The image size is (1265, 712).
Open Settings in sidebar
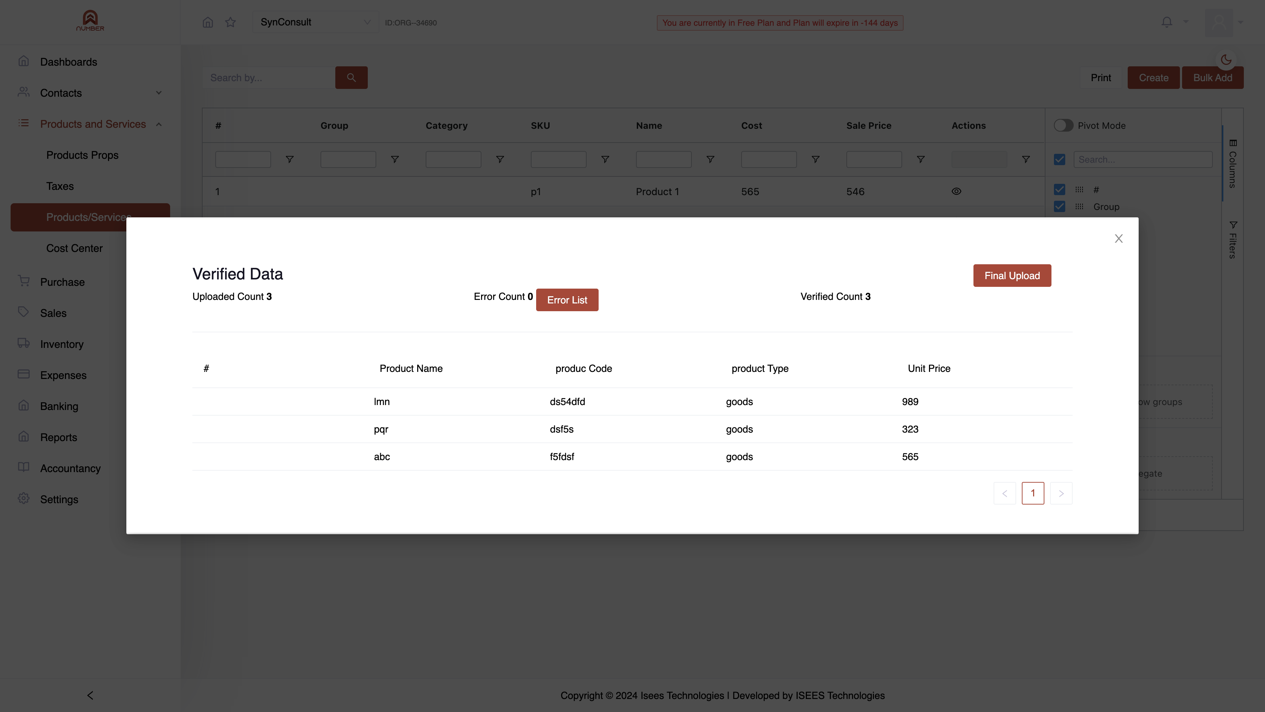(59, 499)
